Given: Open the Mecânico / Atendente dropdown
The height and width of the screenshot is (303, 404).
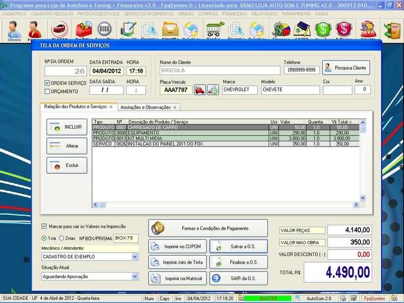Looking at the screenshot, I should point(135,257).
